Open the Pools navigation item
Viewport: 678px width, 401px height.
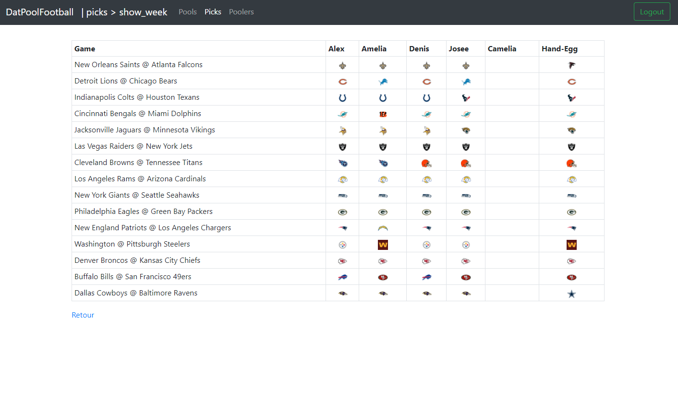188,12
